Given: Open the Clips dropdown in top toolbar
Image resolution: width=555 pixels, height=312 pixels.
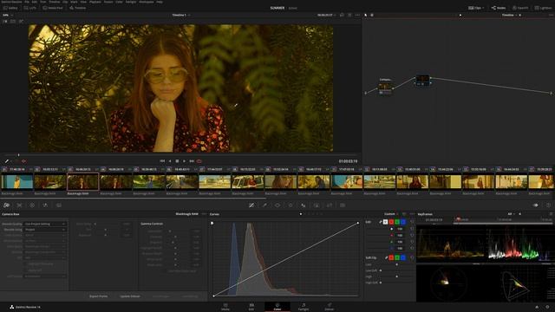Looking at the screenshot, I should (x=476, y=8).
